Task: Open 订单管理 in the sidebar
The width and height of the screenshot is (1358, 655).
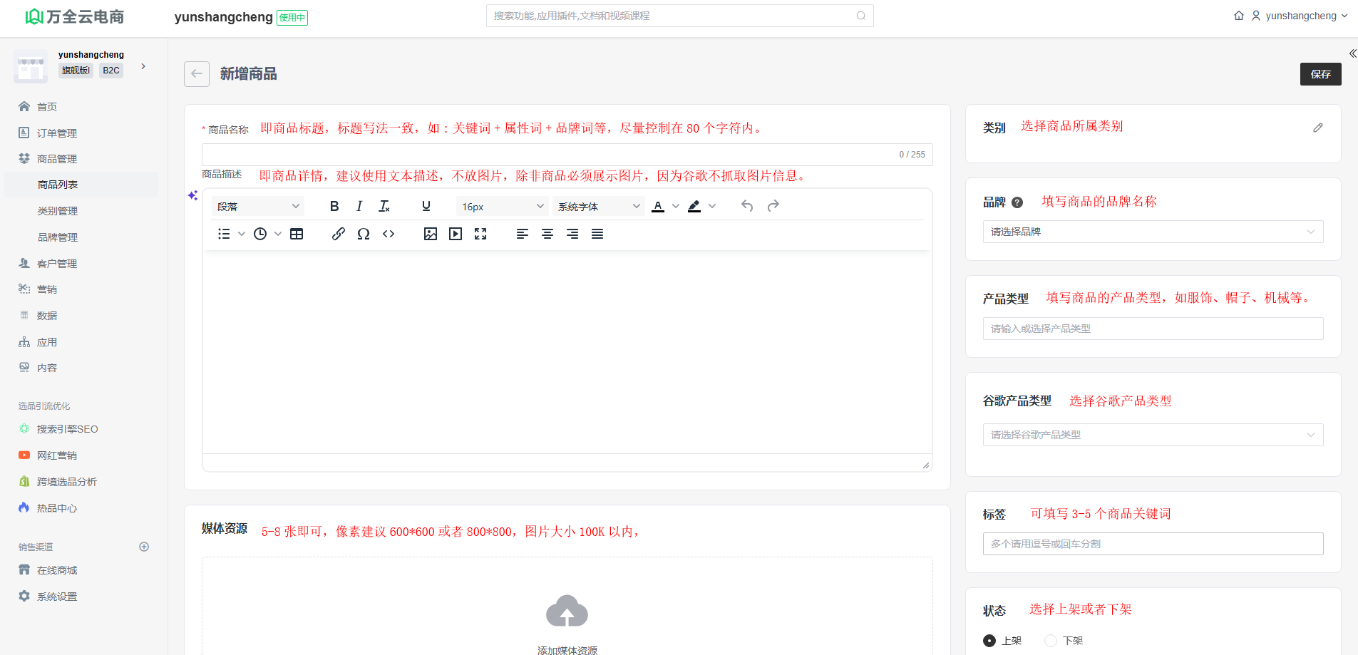Action: click(x=57, y=133)
